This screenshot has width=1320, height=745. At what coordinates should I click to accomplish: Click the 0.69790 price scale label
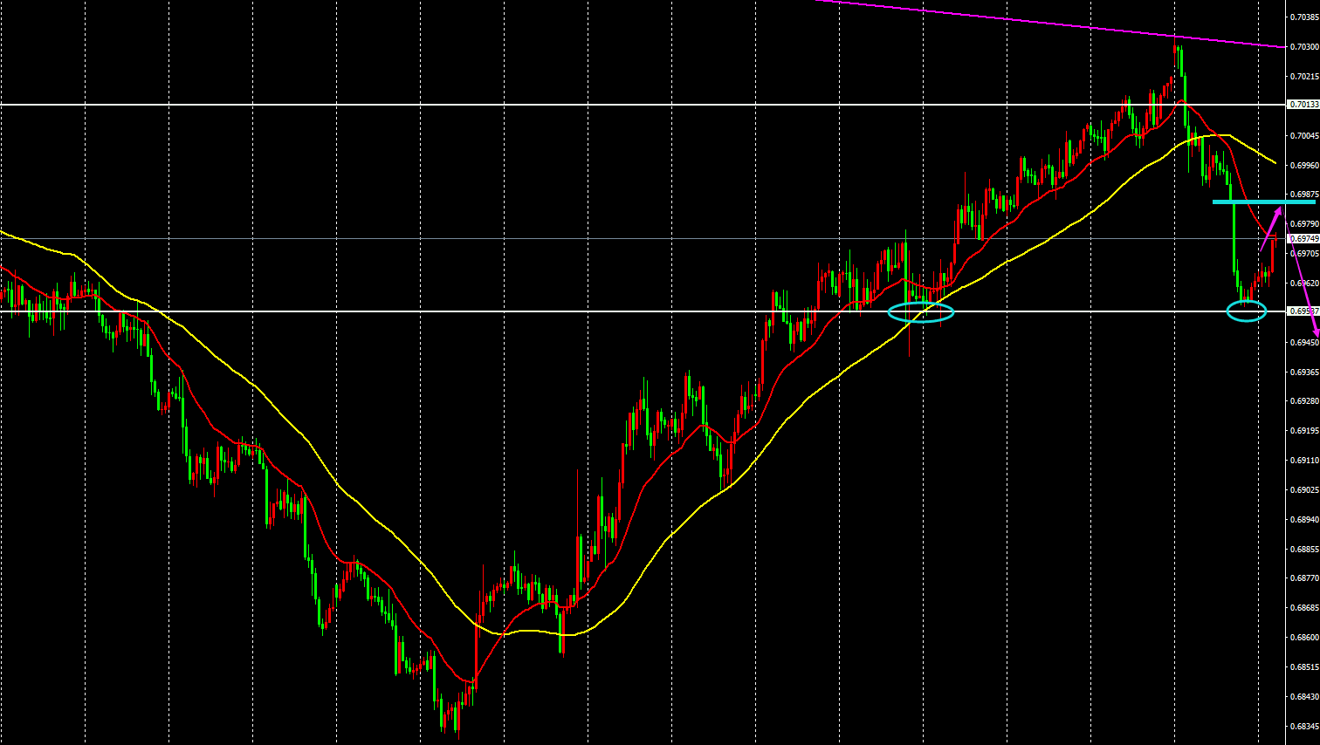pos(1303,224)
